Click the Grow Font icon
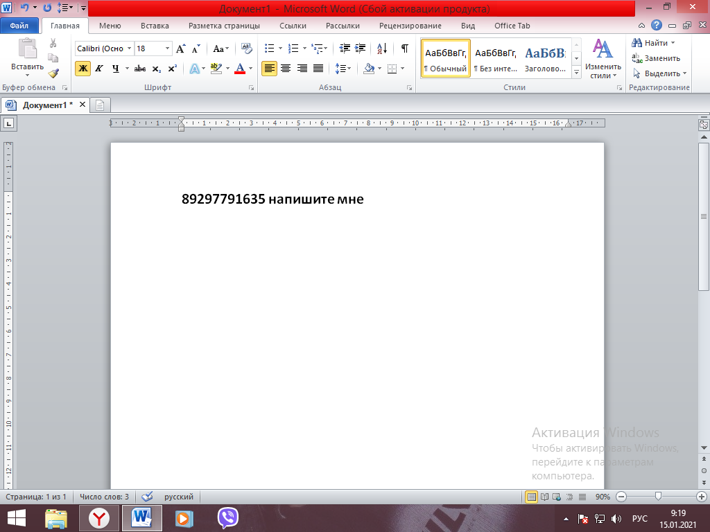Screen dimensions: 710x532 (180, 48)
